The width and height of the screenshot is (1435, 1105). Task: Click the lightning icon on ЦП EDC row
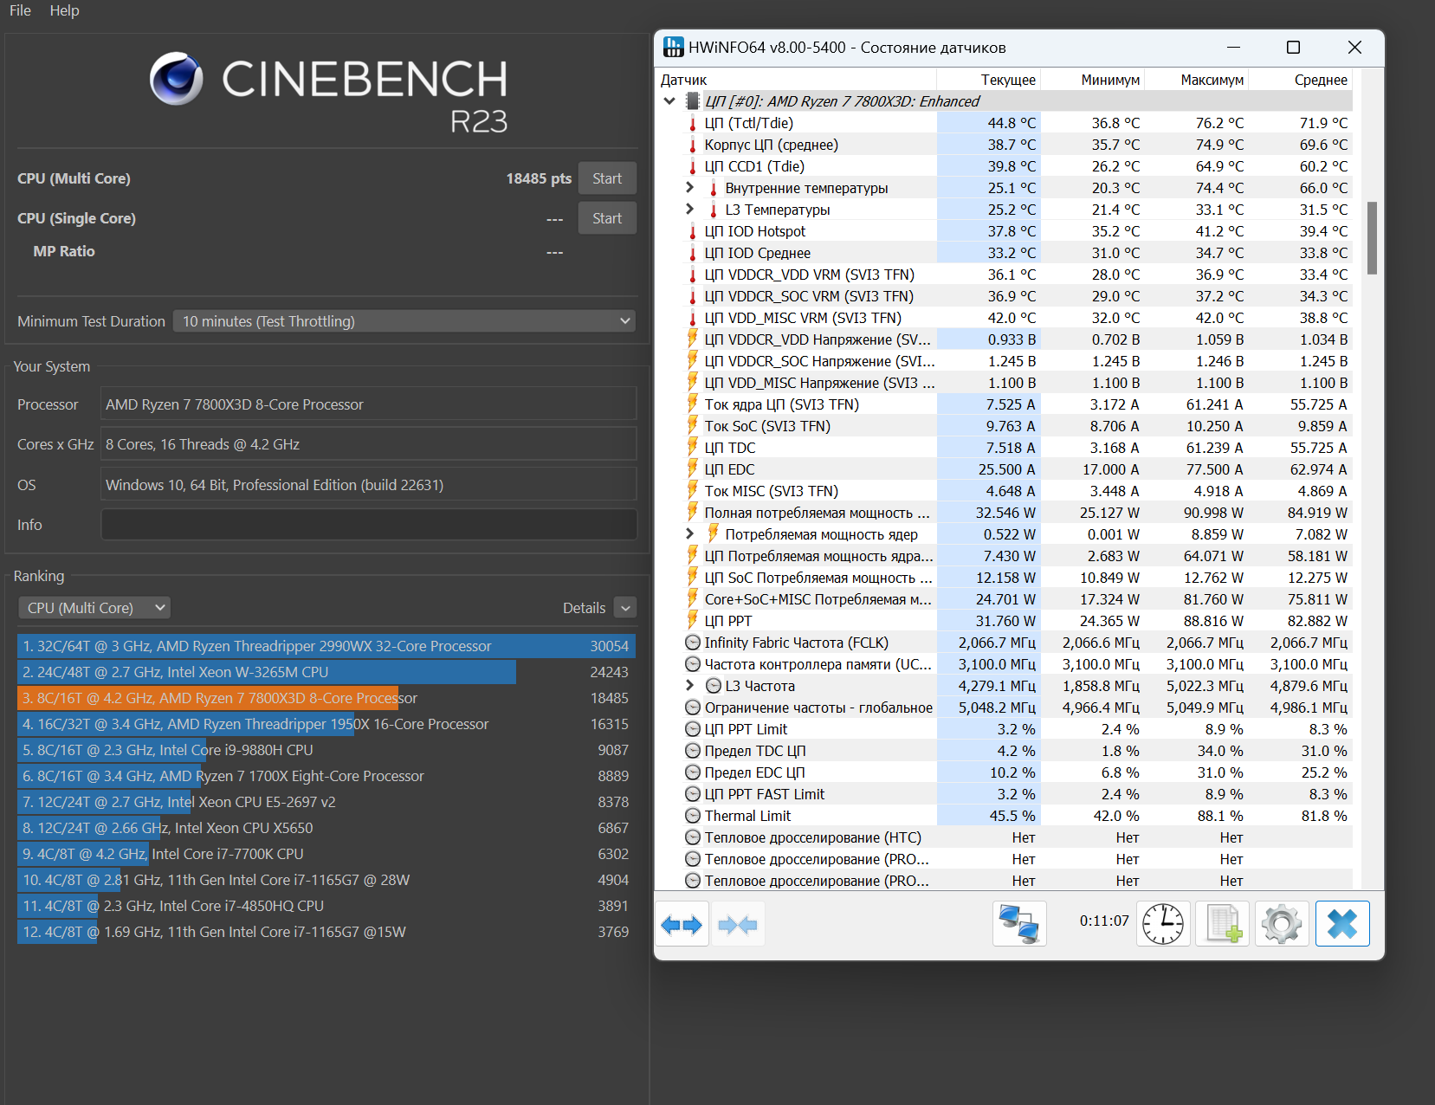tap(693, 468)
